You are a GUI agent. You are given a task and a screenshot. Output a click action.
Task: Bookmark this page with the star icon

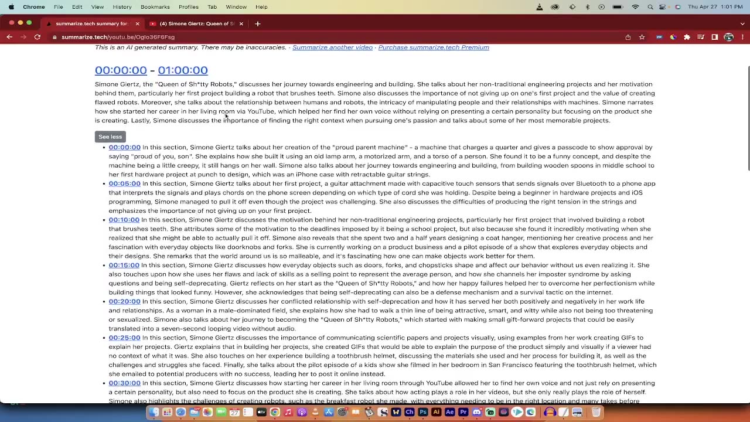[642, 37]
